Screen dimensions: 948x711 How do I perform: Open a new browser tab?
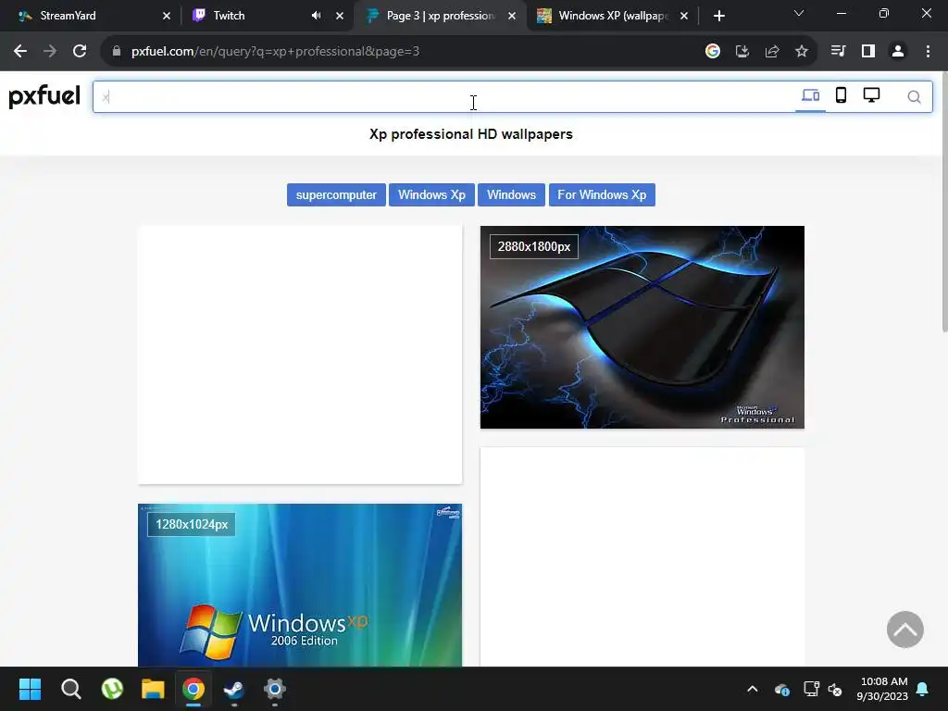(718, 16)
